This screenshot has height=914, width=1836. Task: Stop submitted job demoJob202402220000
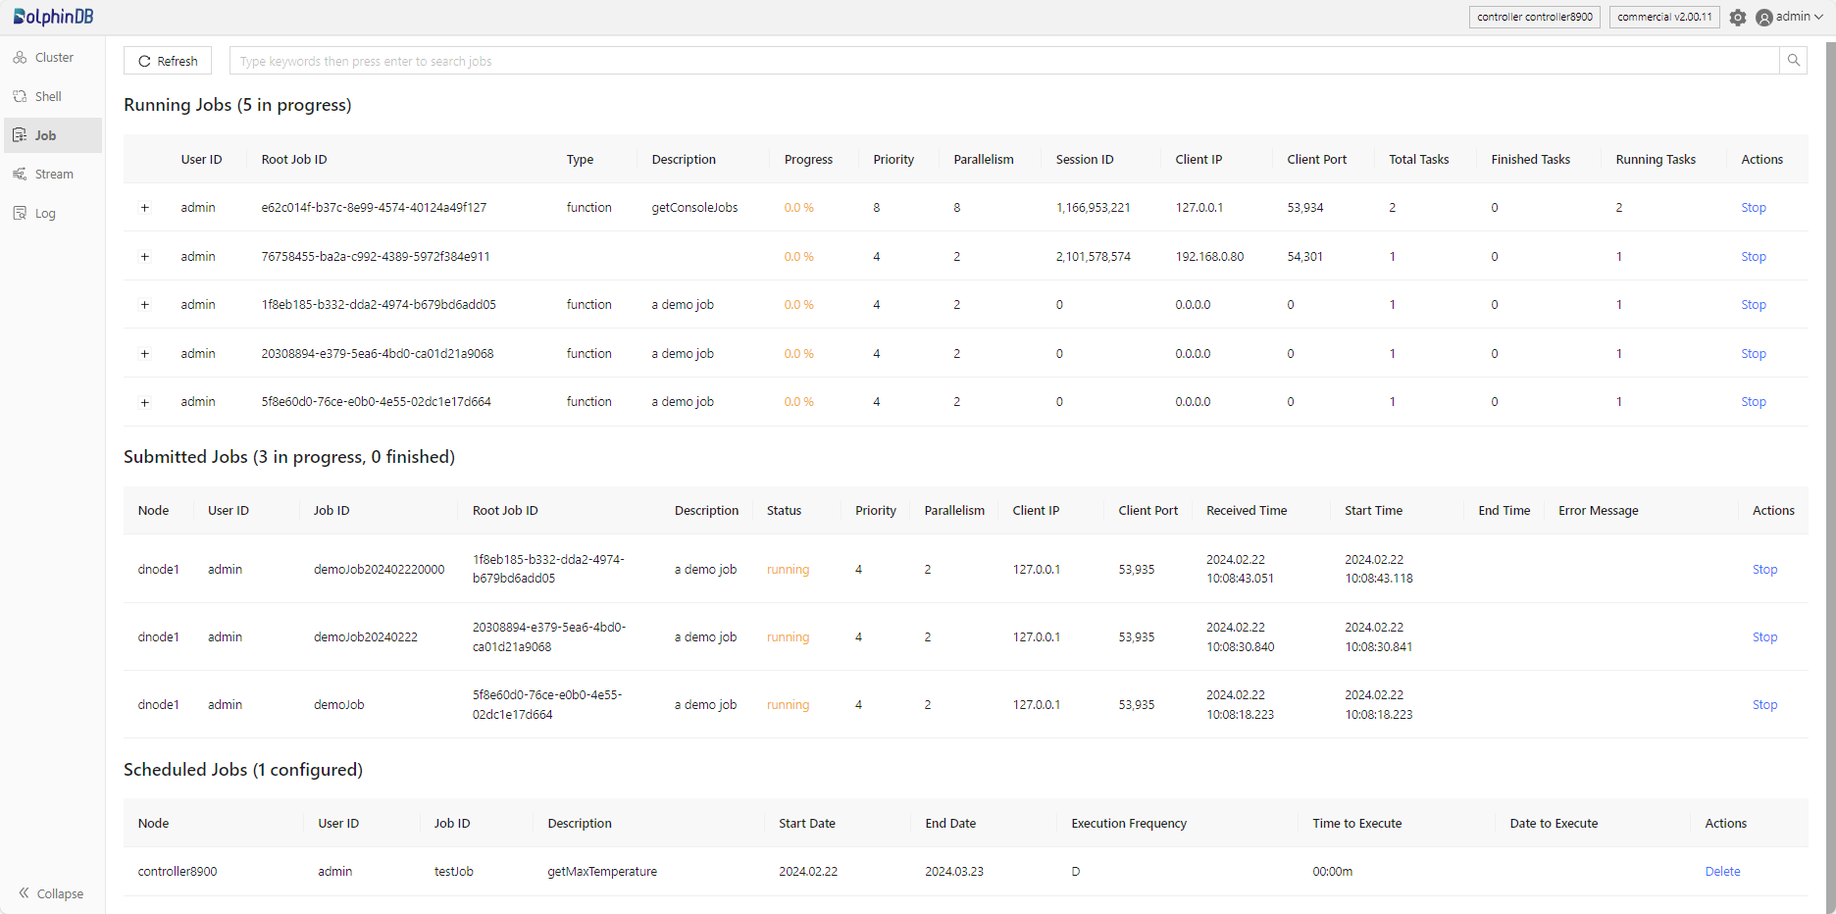pyautogui.click(x=1763, y=570)
